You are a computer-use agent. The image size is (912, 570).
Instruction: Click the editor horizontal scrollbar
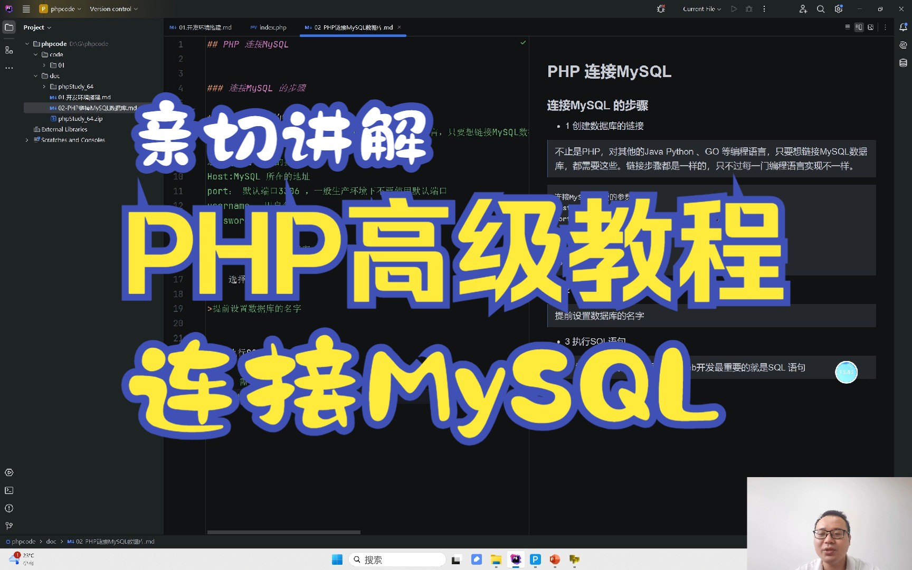point(284,532)
